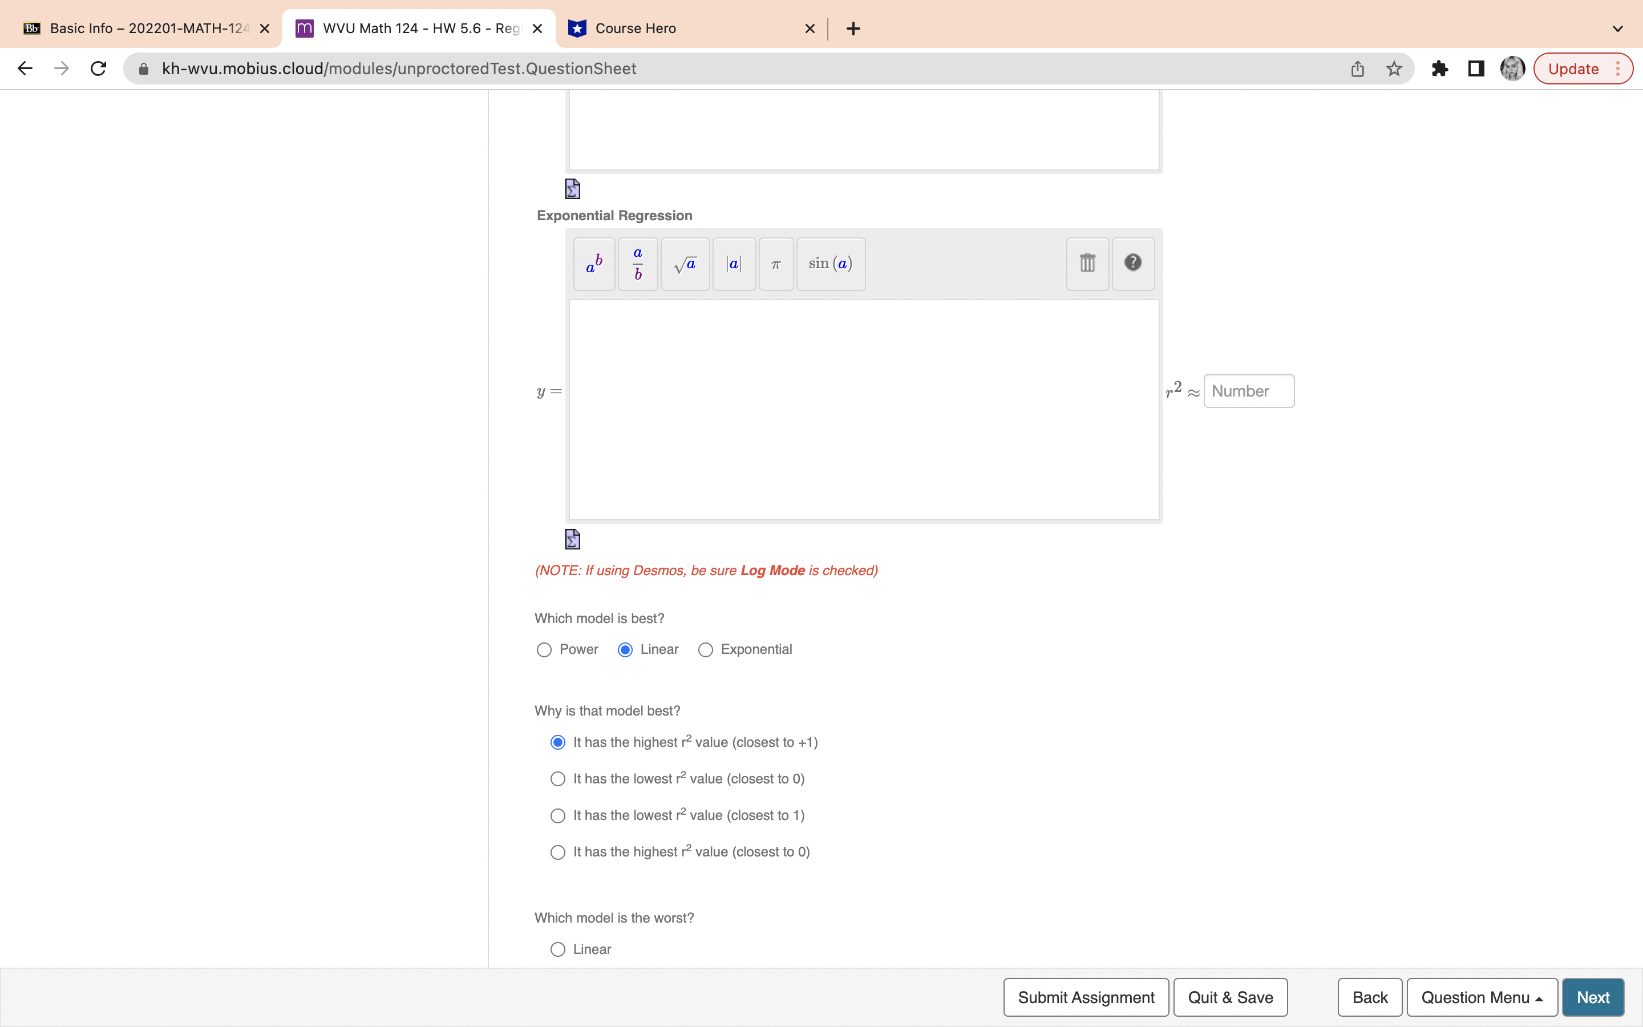This screenshot has width=1643, height=1027.
Task: Click the Next button
Action: click(x=1593, y=996)
